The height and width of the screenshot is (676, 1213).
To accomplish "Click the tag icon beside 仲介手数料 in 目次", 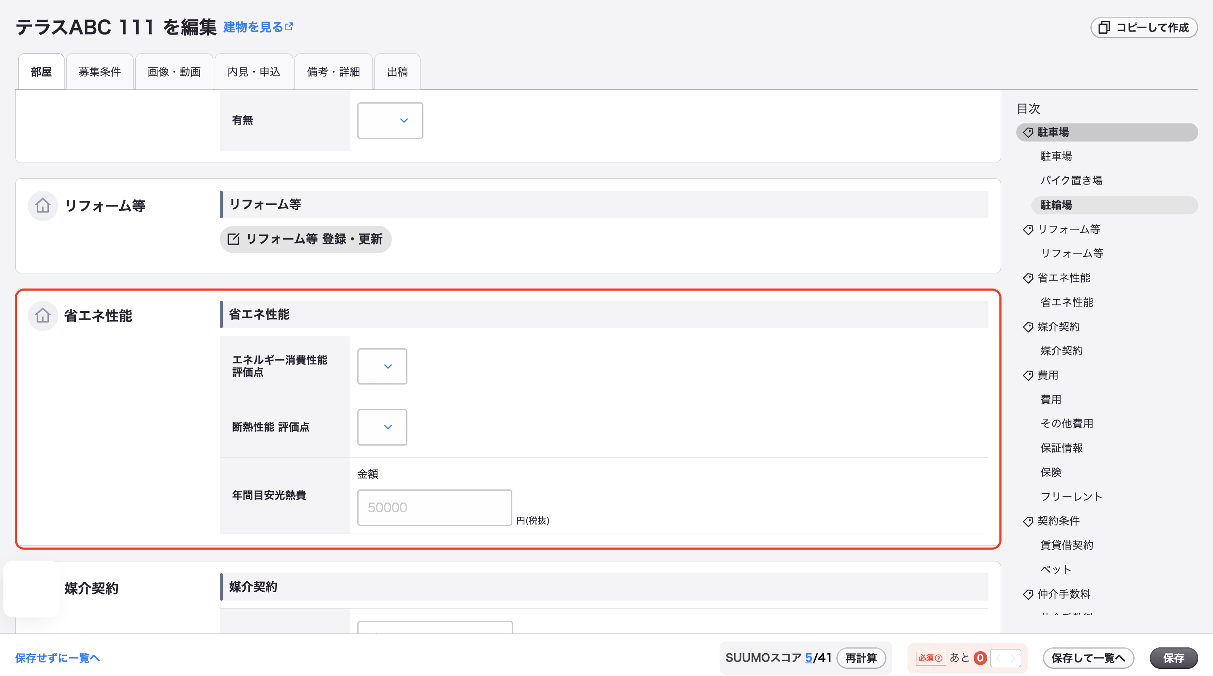I will coord(1028,594).
